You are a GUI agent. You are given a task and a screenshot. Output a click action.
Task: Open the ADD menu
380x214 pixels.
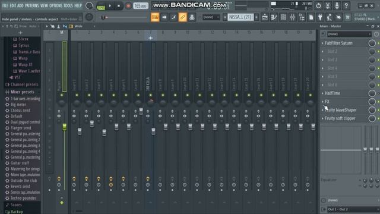tap(20, 5)
